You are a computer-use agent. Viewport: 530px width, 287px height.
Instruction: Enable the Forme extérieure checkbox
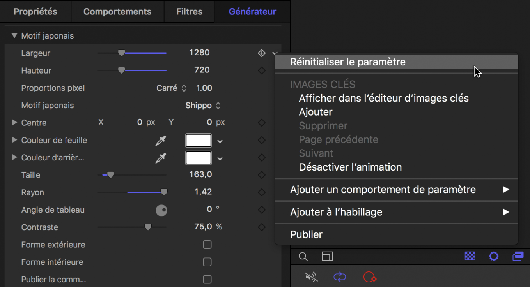click(x=207, y=245)
